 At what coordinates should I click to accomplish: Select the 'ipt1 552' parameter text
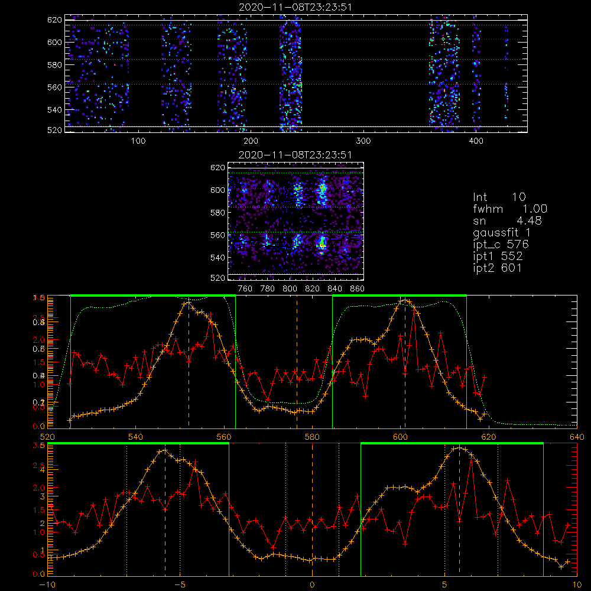coord(498,256)
